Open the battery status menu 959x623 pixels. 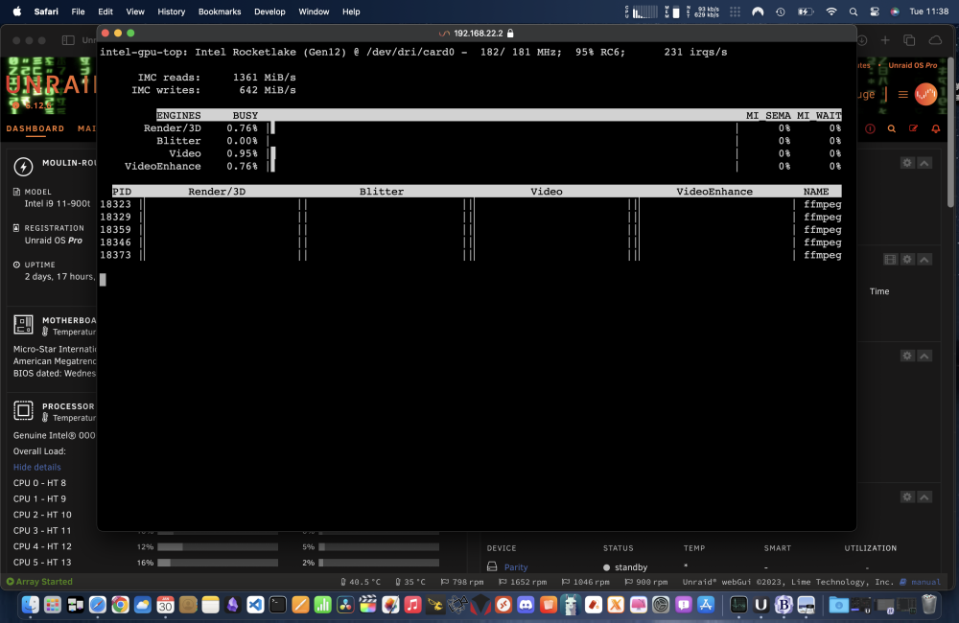[806, 12]
